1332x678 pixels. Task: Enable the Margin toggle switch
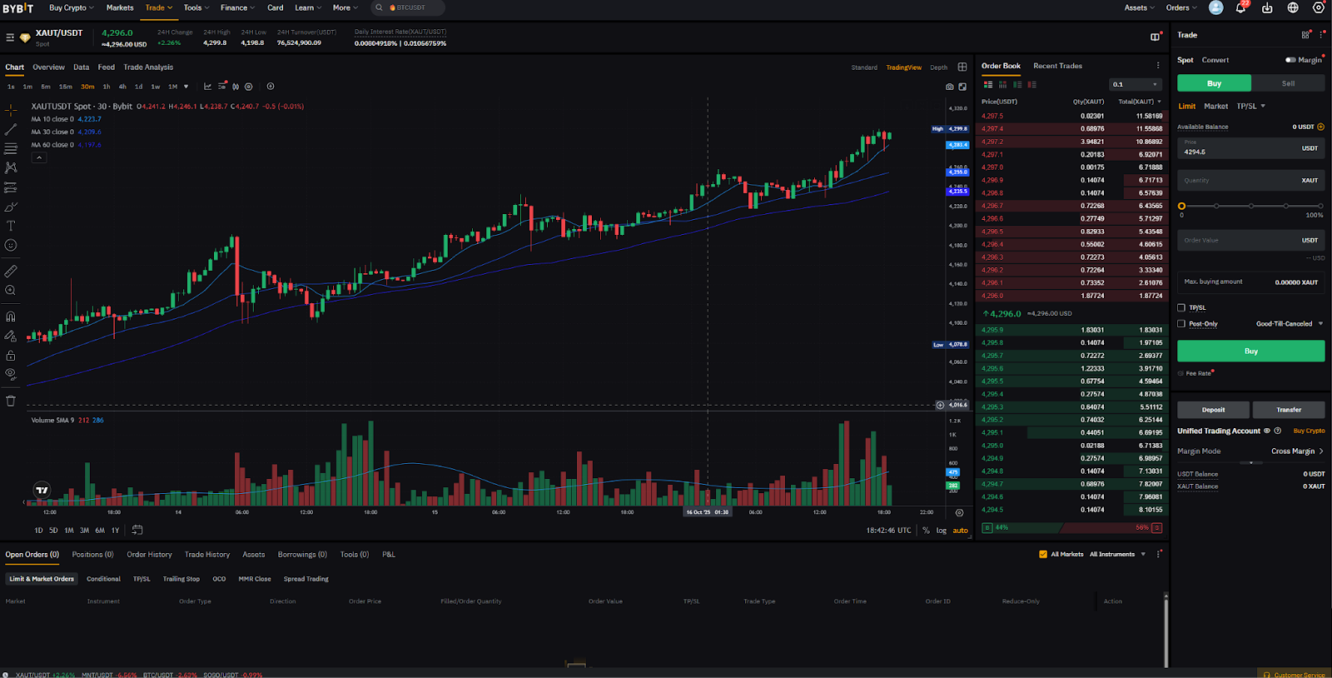[x=1290, y=60]
